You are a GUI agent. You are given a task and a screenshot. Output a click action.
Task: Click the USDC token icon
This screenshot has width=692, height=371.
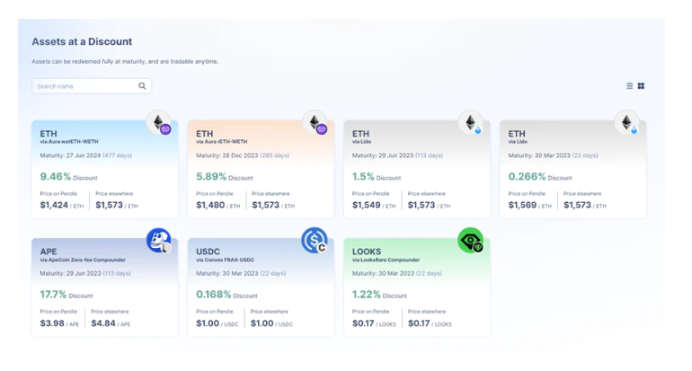click(315, 241)
